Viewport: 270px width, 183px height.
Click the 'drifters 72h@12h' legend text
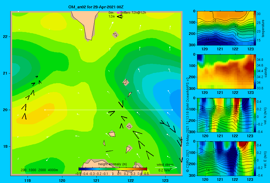pos(133,13)
